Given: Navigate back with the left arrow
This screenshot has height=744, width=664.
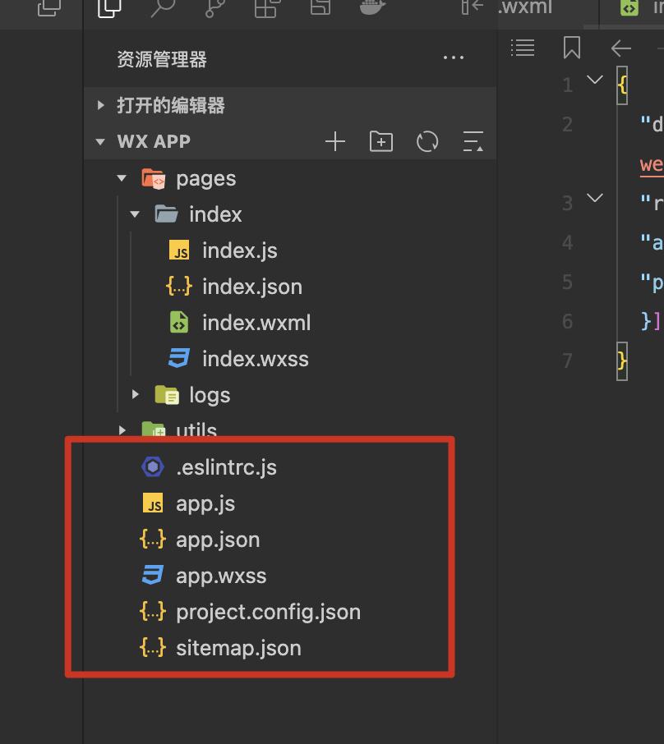Looking at the screenshot, I should tap(620, 48).
